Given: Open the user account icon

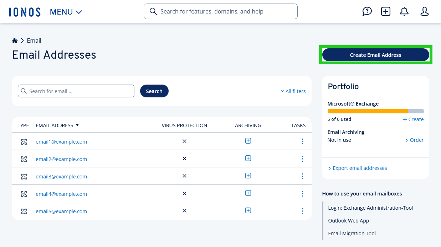Looking at the screenshot, I should tap(424, 11).
